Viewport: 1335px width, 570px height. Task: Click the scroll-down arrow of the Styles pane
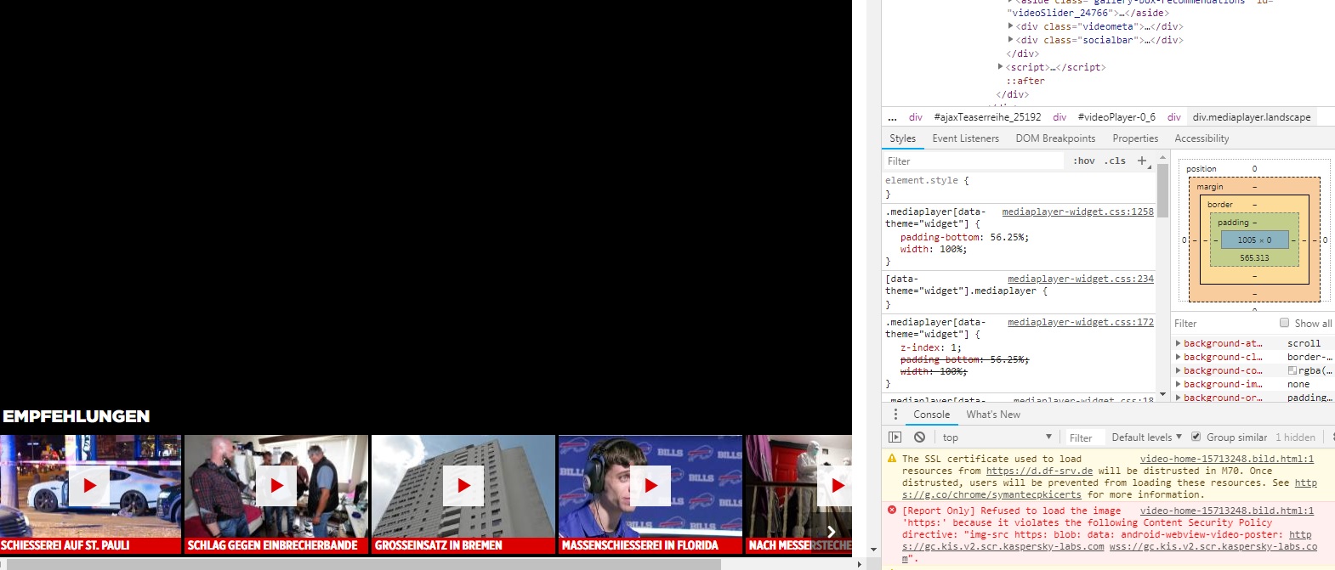(1162, 396)
